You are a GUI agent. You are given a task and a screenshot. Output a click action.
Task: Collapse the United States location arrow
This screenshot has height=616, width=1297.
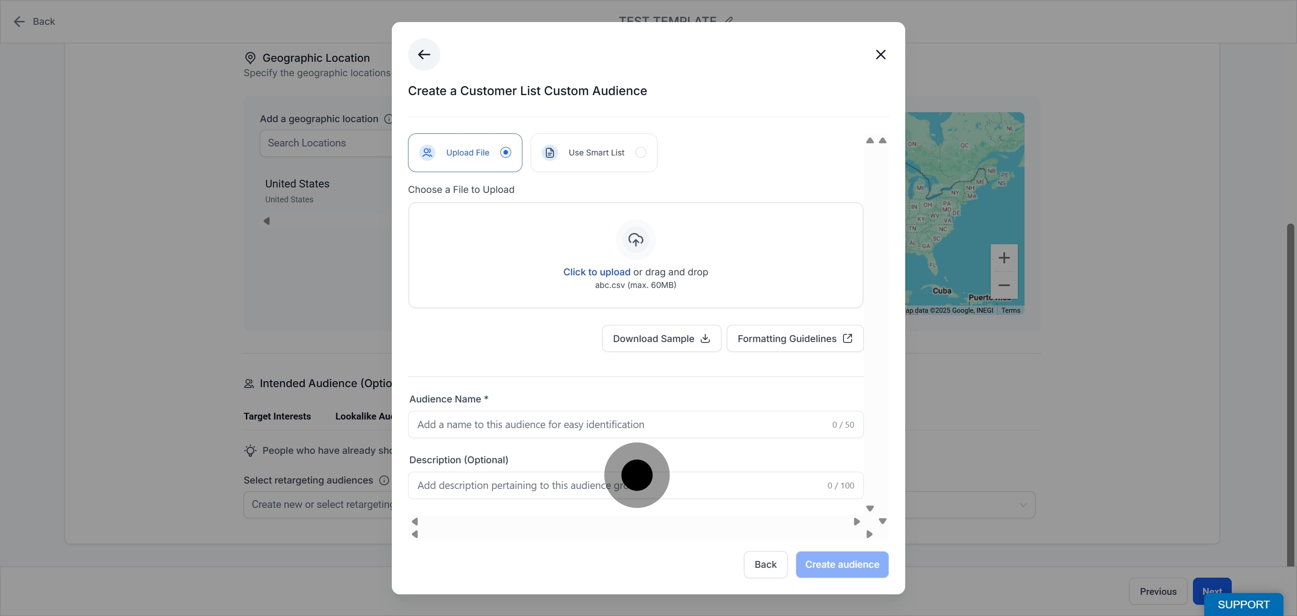[267, 221]
